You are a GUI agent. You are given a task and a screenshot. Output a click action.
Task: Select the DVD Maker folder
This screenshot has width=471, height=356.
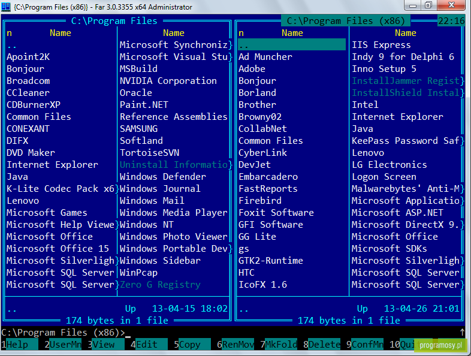coord(31,153)
